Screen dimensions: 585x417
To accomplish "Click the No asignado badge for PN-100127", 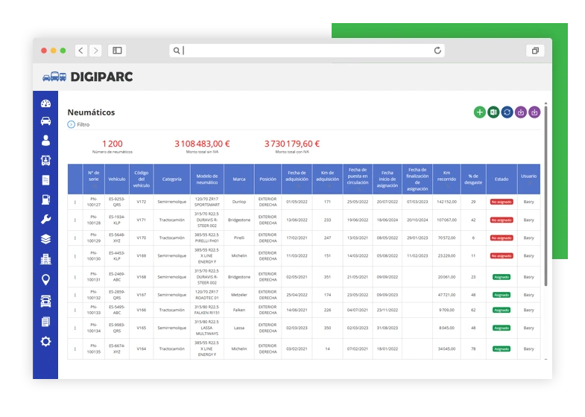I will pos(501,202).
